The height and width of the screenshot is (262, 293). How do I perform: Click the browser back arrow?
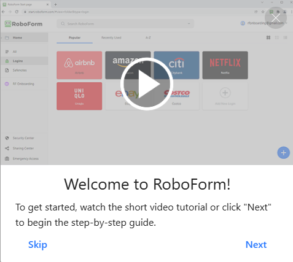tap(3, 12)
